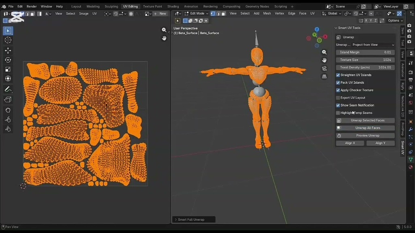Activate the Rotate tool in UV toolbar

pos(8,60)
